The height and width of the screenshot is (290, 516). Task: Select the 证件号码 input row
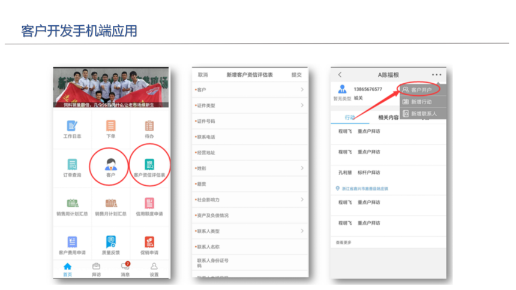[x=250, y=121]
